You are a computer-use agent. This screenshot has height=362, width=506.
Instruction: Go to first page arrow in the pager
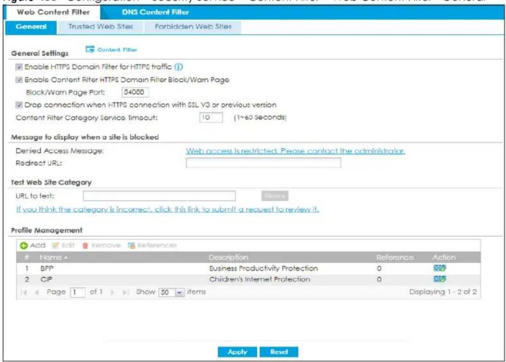coord(24,292)
